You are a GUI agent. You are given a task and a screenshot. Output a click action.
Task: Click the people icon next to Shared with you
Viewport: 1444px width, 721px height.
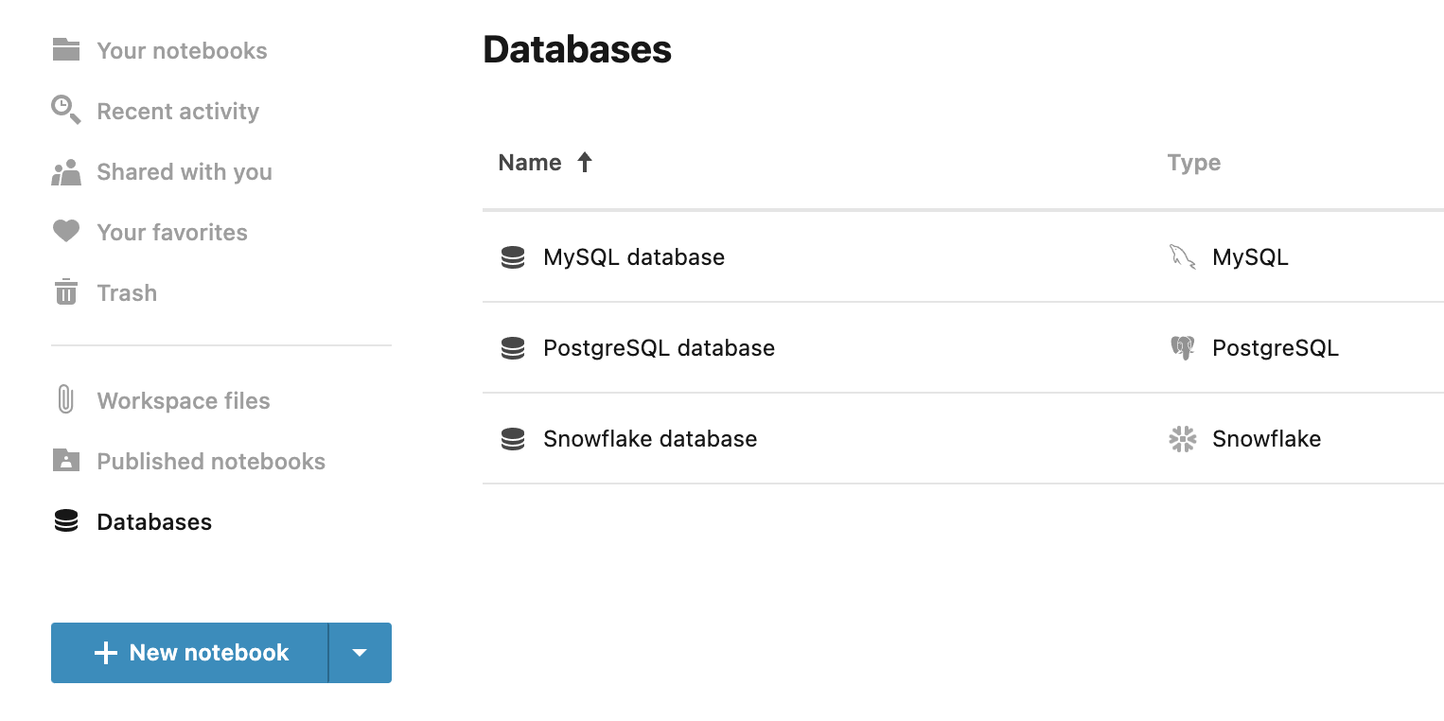click(64, 171)
